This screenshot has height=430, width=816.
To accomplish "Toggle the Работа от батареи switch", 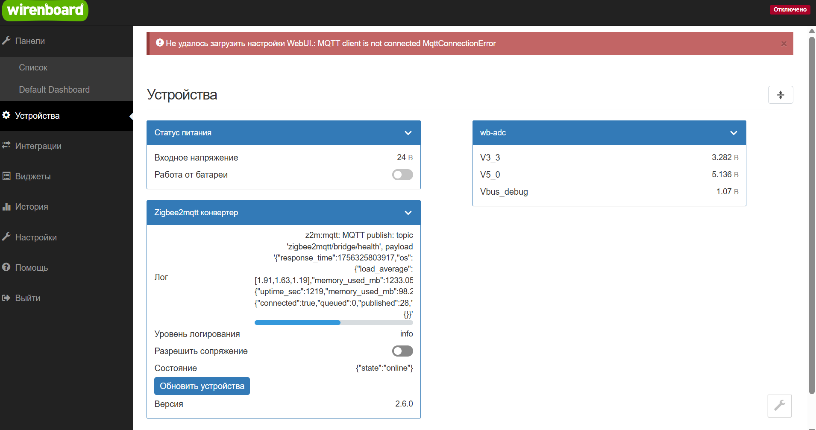I will pos(402,175).
